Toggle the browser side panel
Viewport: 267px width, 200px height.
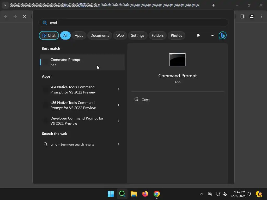[x=242, y=16]
